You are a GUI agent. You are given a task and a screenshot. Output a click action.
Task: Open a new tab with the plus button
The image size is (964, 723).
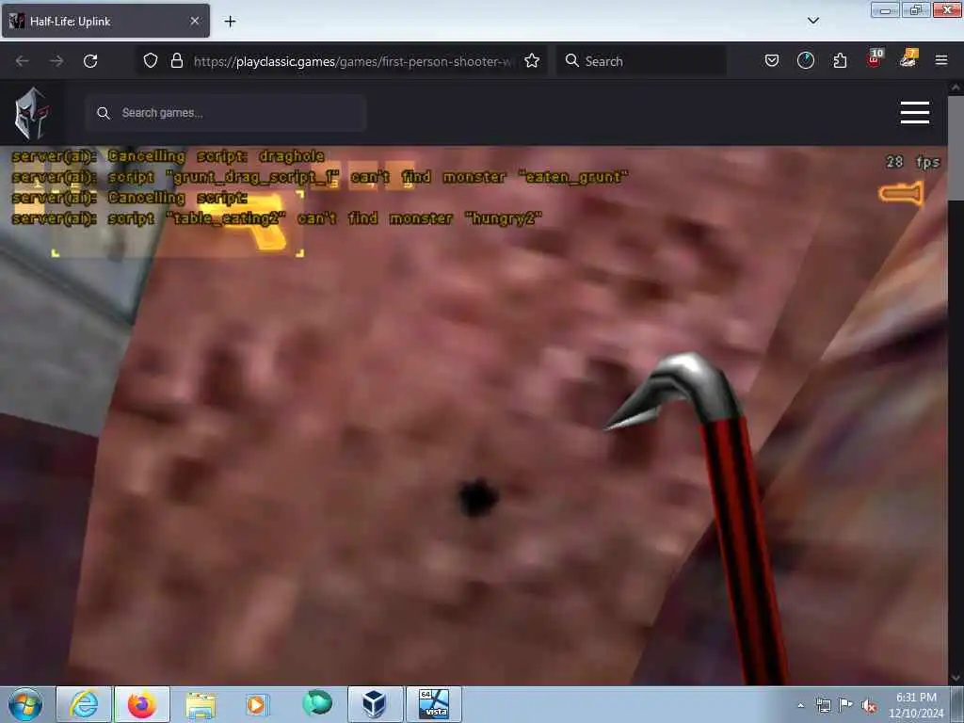coord(230,22)
